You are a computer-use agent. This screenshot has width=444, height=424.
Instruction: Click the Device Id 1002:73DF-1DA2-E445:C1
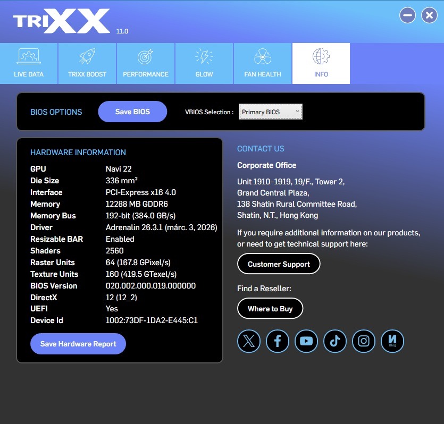[x=152, y=320]
